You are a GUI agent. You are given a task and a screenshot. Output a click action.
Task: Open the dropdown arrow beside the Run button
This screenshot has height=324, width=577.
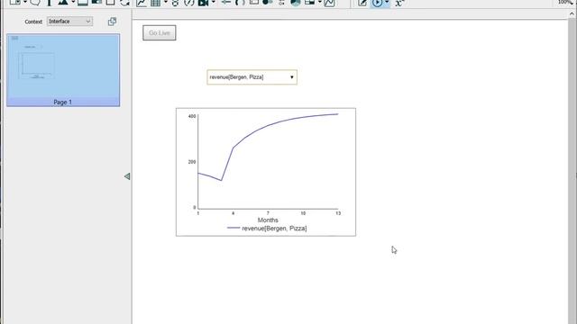click(x=387, y=3)
